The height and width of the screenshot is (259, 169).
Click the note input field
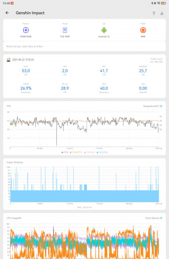84,46
